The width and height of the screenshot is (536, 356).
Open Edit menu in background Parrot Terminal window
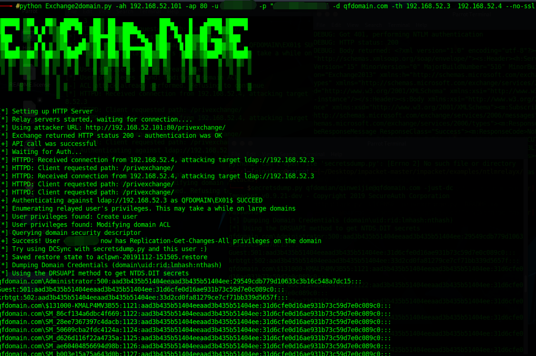point(336,25)
